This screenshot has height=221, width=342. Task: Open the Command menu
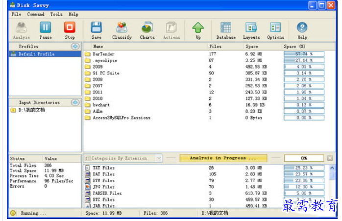36,14
